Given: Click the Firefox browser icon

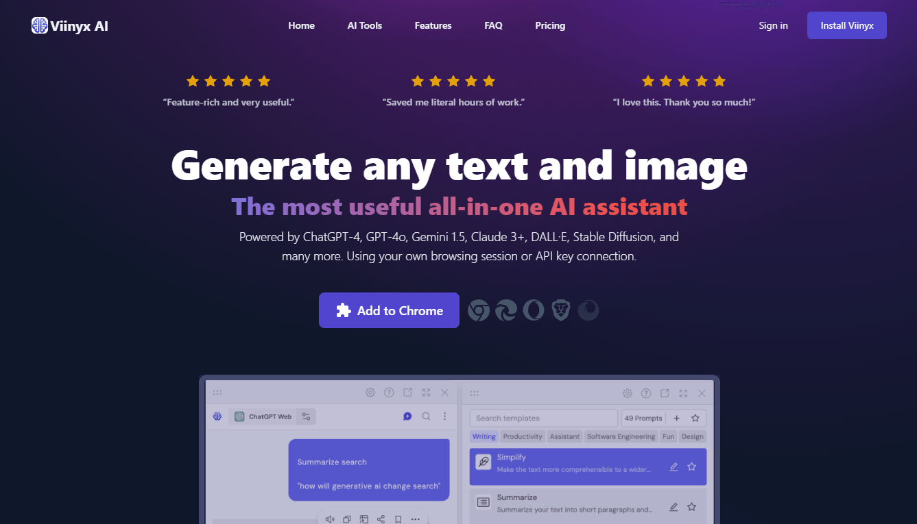Looking at the screenshot, I should tap(588, 310).
